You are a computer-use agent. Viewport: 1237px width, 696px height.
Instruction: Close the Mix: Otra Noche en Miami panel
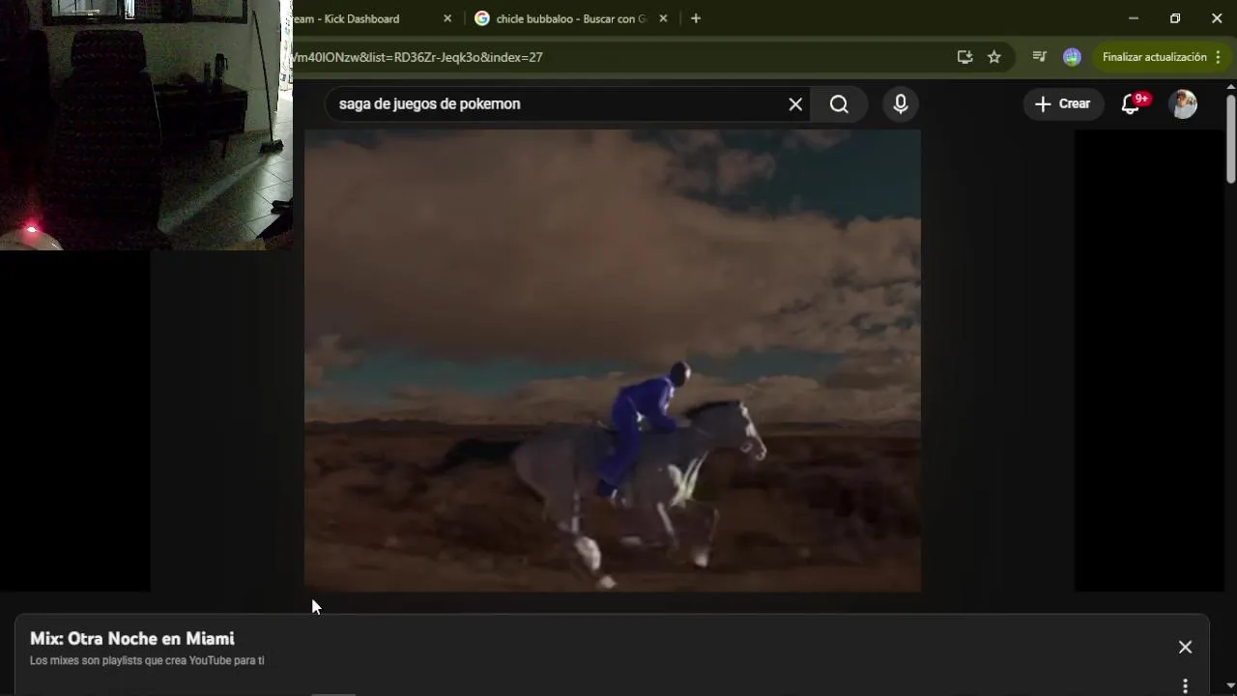[x=1185, y=648]
